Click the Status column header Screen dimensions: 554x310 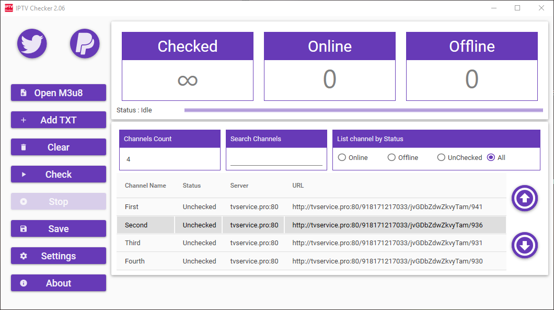[191, 186]
